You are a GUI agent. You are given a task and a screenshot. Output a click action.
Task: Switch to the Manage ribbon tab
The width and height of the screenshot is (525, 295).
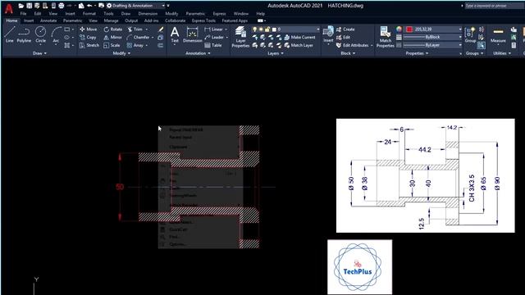[111, 20]
